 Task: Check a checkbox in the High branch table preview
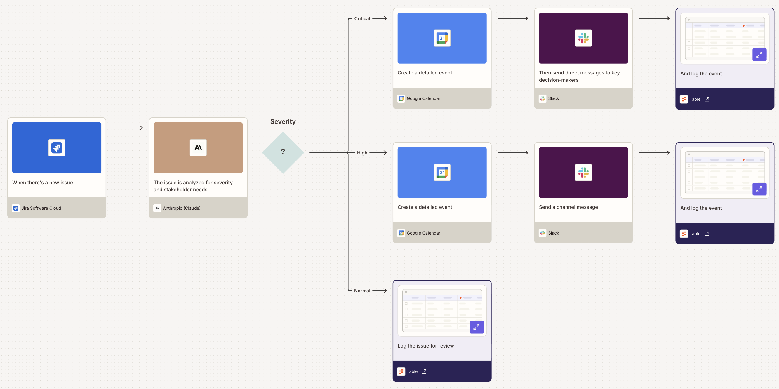click(689, 166)
